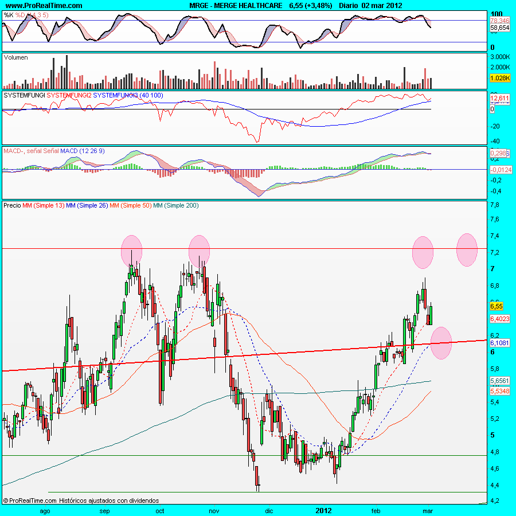The width and height of the screenshot is (516, 516).
Task: Click the oct month label
Action: point(160,511)
